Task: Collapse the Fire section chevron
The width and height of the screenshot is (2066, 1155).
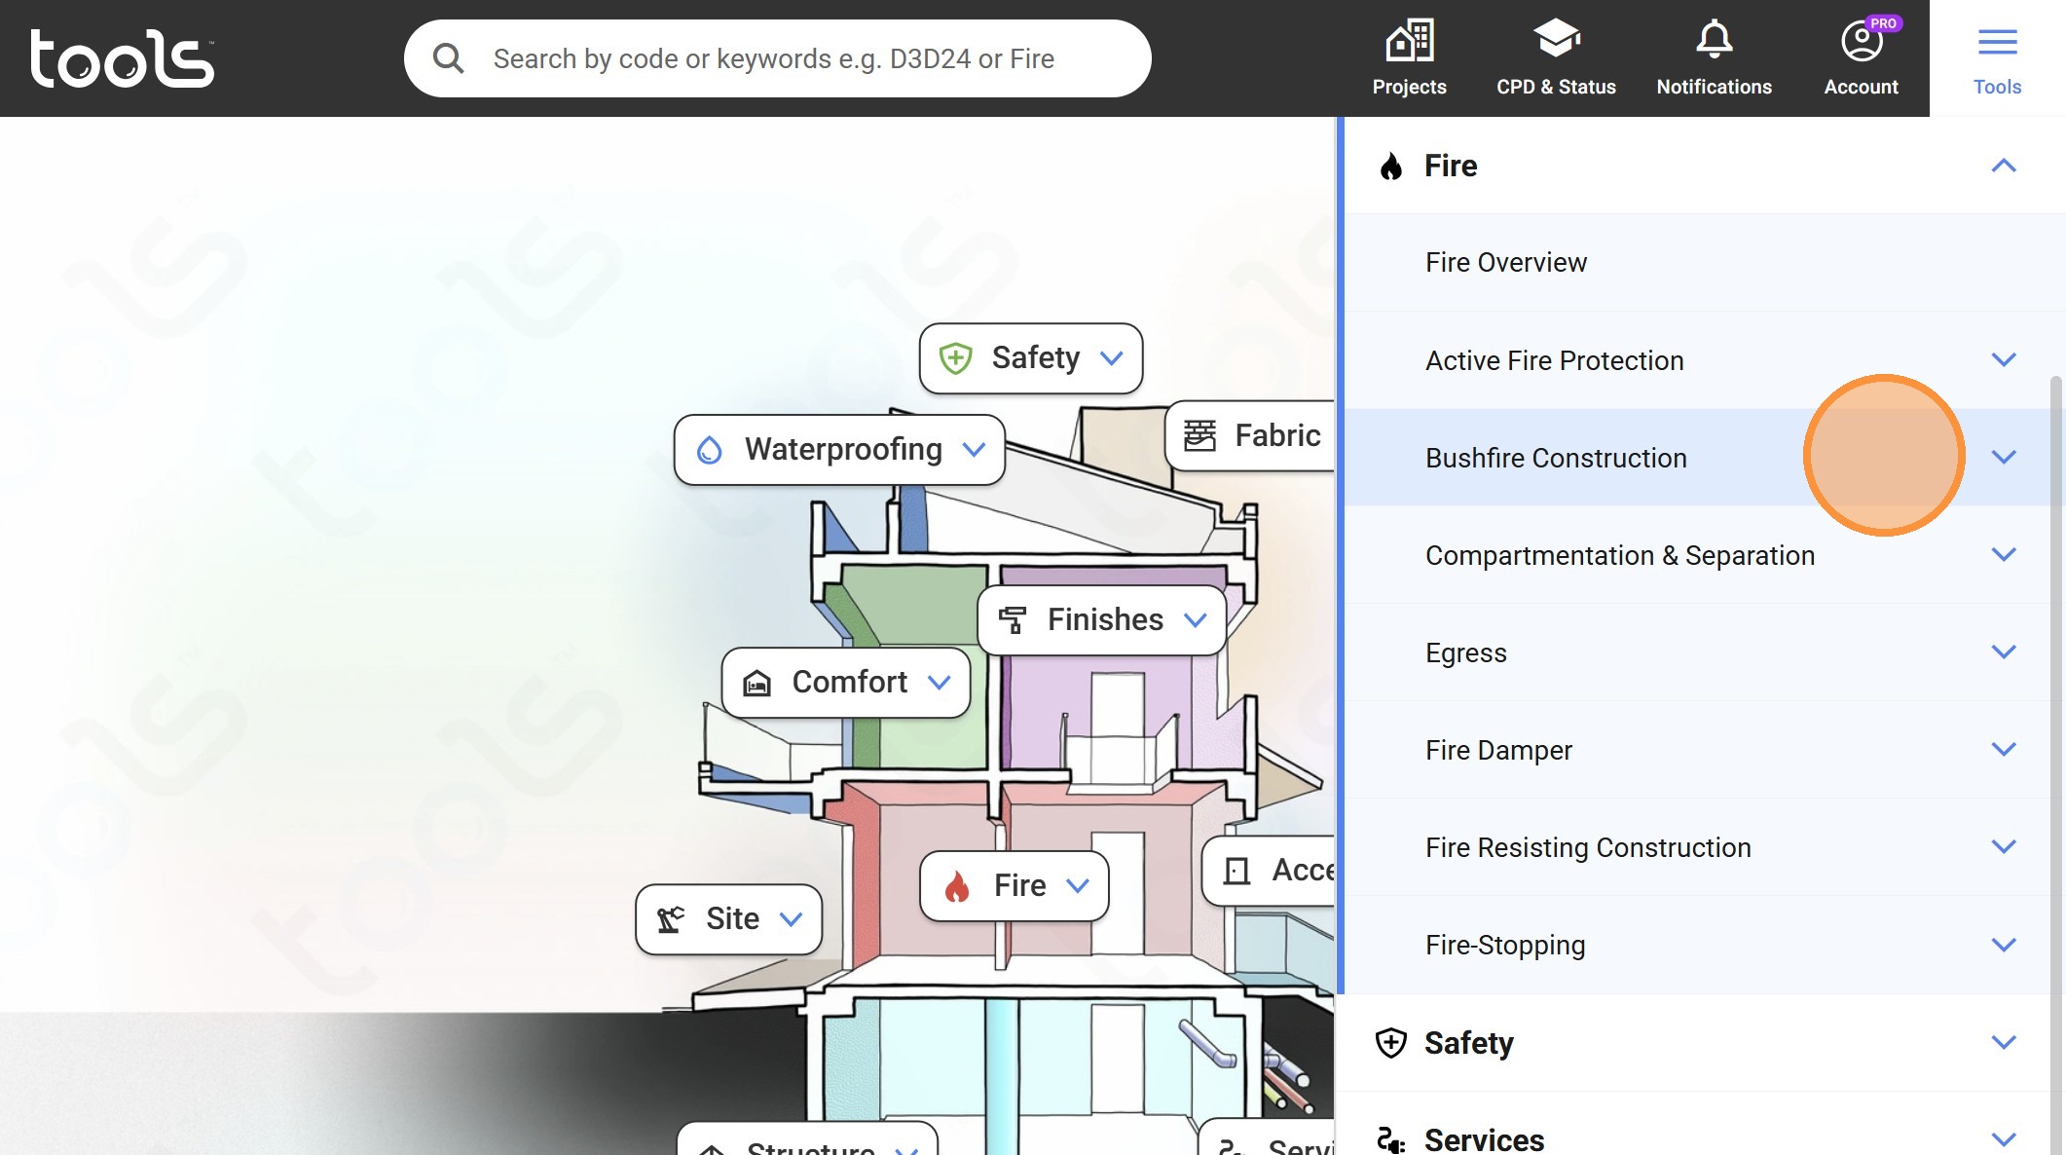Action: (x=2003, y=167)
